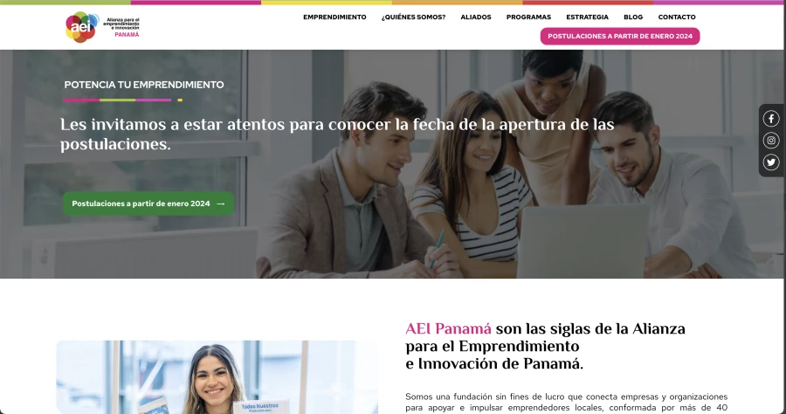Screen dimensions: 786x414
Task: Open the Programas menu
Action: pyautogui.click(x=528, y=17)
